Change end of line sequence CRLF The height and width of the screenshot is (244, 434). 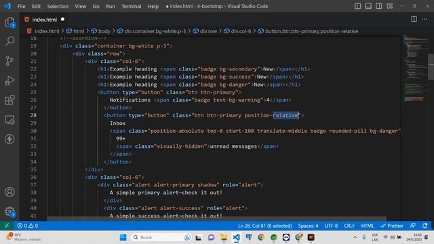[349, 226]
